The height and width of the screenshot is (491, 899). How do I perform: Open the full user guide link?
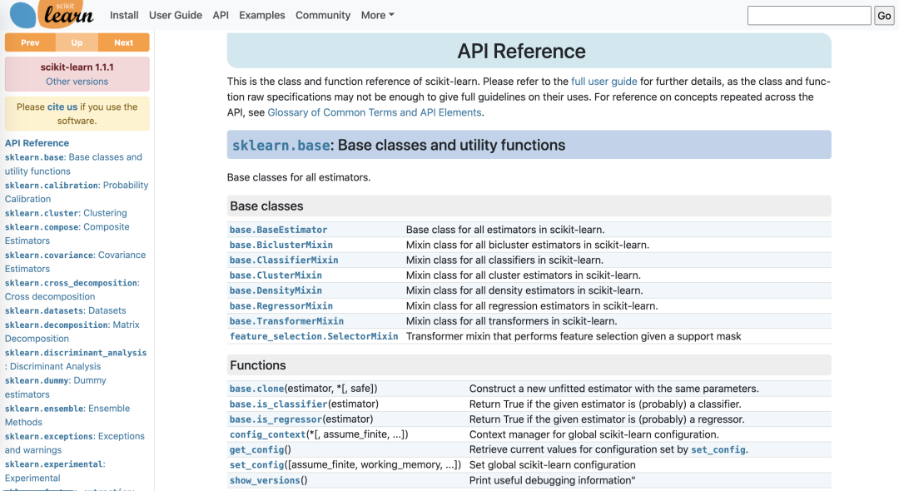(603, 82)
